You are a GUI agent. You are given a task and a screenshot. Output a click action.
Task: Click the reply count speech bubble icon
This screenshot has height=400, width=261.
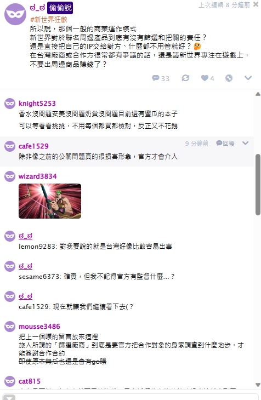click(x=156, y=78)
